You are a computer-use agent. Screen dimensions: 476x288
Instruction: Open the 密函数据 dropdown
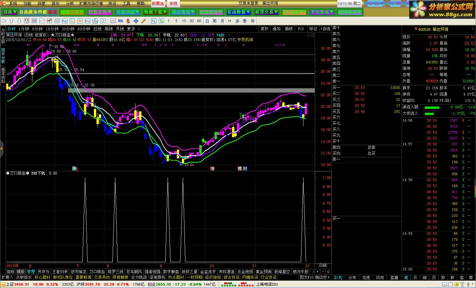tap(239, 12)
